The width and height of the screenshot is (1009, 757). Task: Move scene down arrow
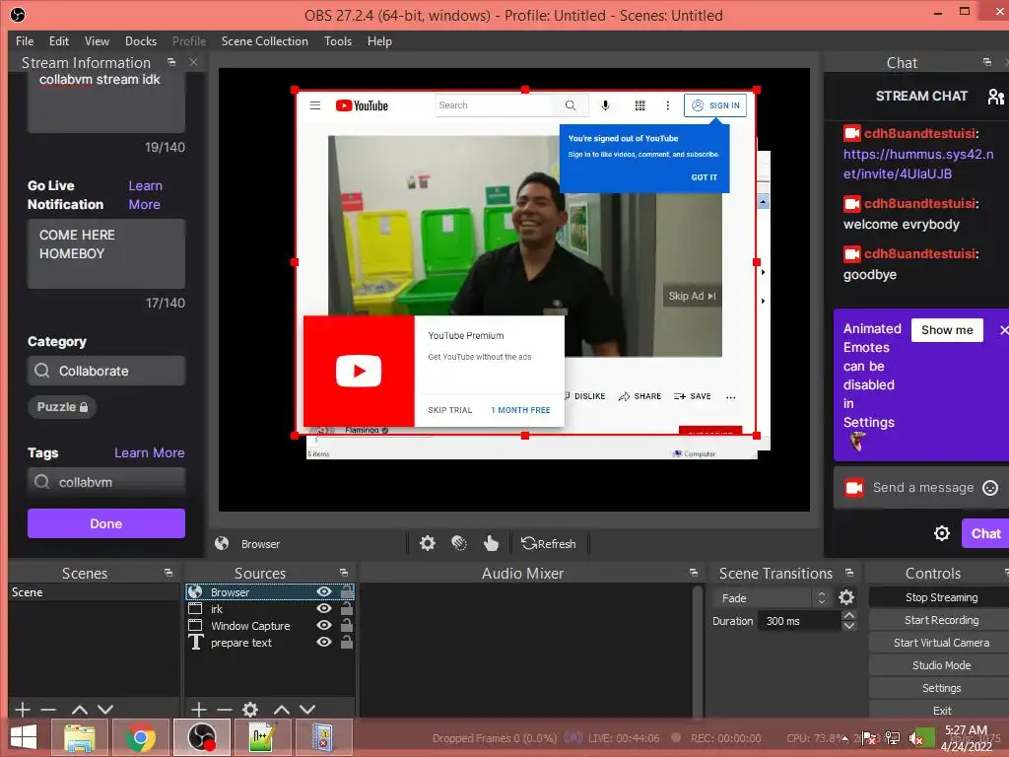tap(105, 710)
